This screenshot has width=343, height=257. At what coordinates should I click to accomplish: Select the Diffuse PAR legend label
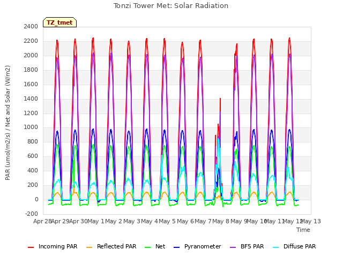click(300, 246)
